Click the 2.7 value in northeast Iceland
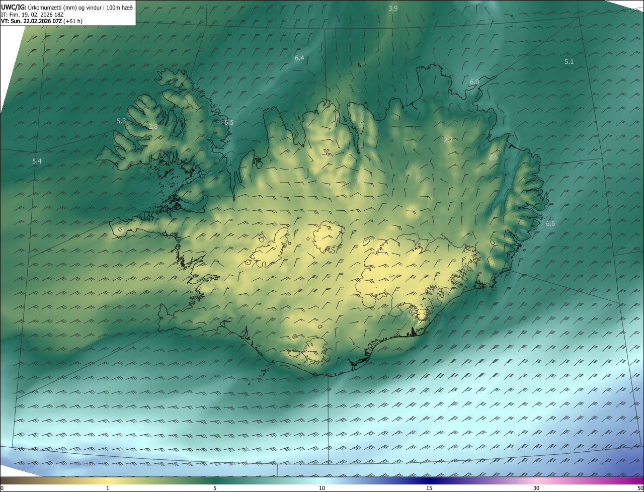Screen dimensions: 644x492 (x=448, y=140)
